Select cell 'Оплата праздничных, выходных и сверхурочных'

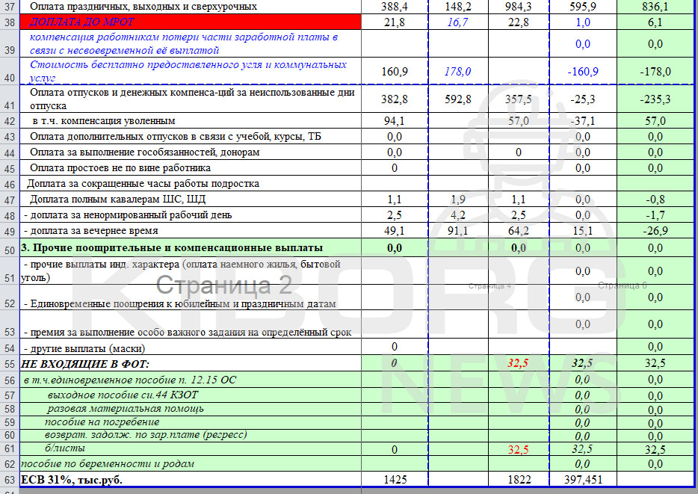coord(190,7)
